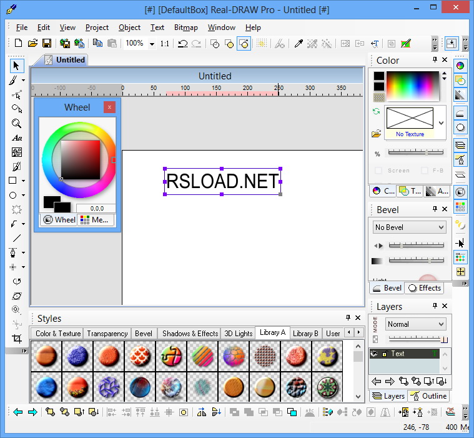Pin the Color panel
The image size is (474, 438).
click(x=435, y=59)
